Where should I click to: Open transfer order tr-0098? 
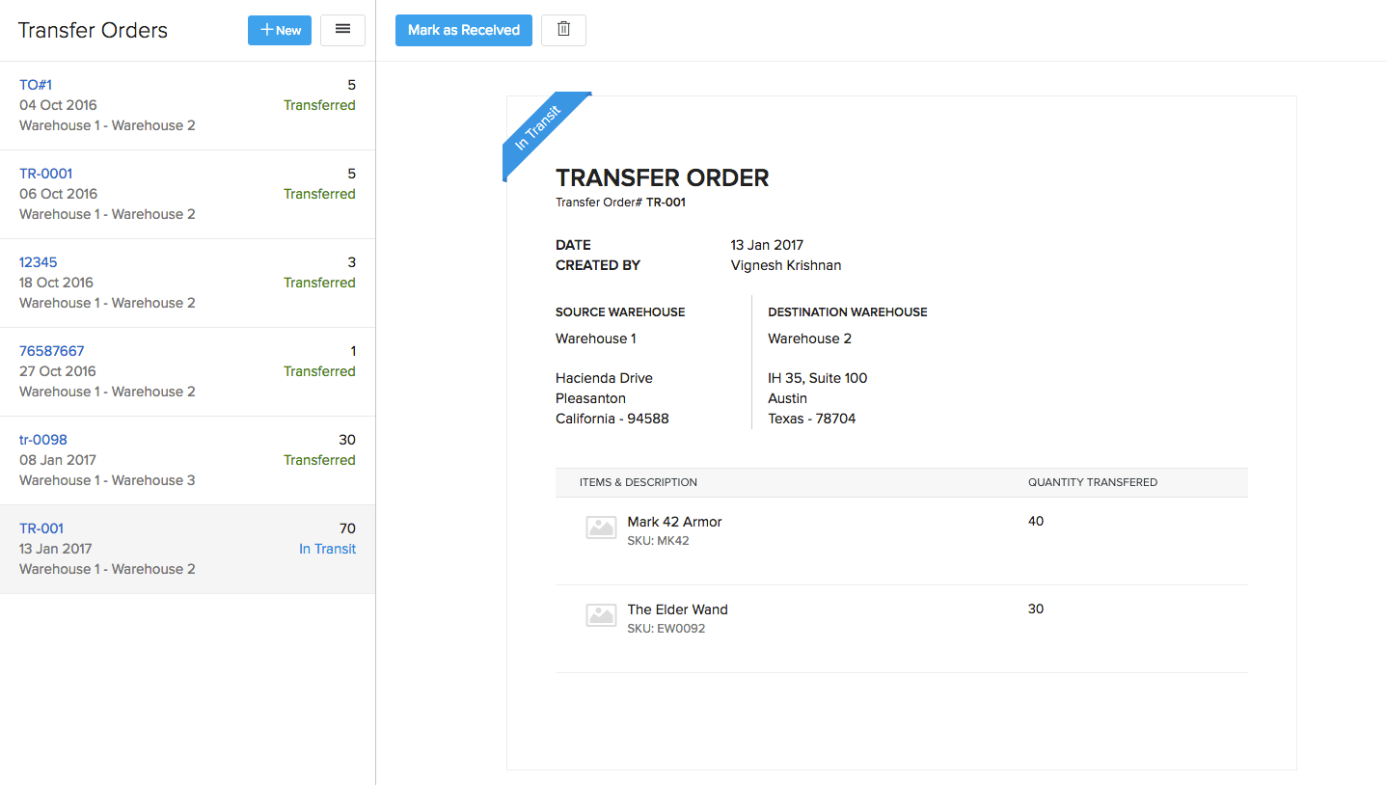[43, 440]
